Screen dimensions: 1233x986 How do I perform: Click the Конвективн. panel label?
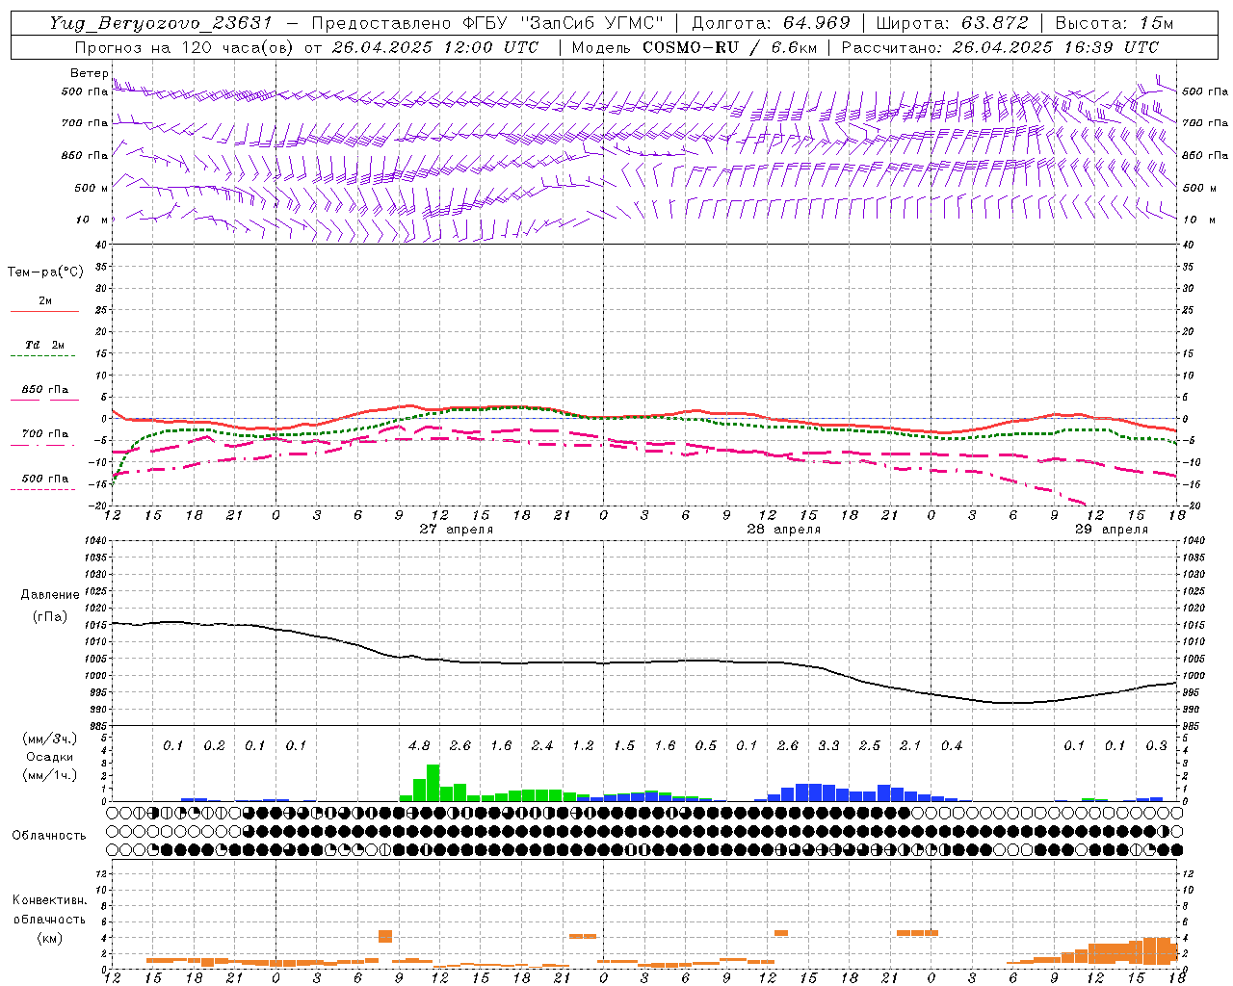[x=49, y=900]
